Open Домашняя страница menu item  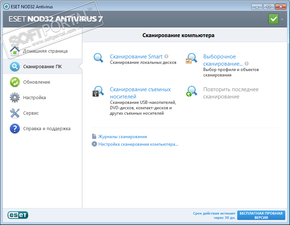(45, 51)
